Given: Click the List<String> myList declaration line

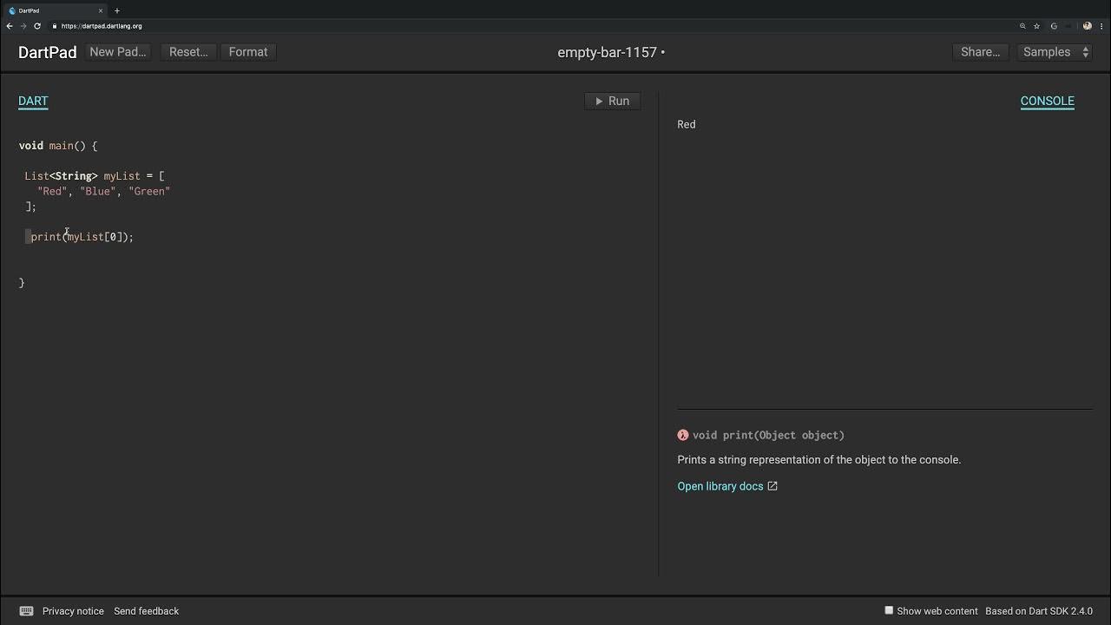Looking at the screenshot, I should (x=95, y=176).
